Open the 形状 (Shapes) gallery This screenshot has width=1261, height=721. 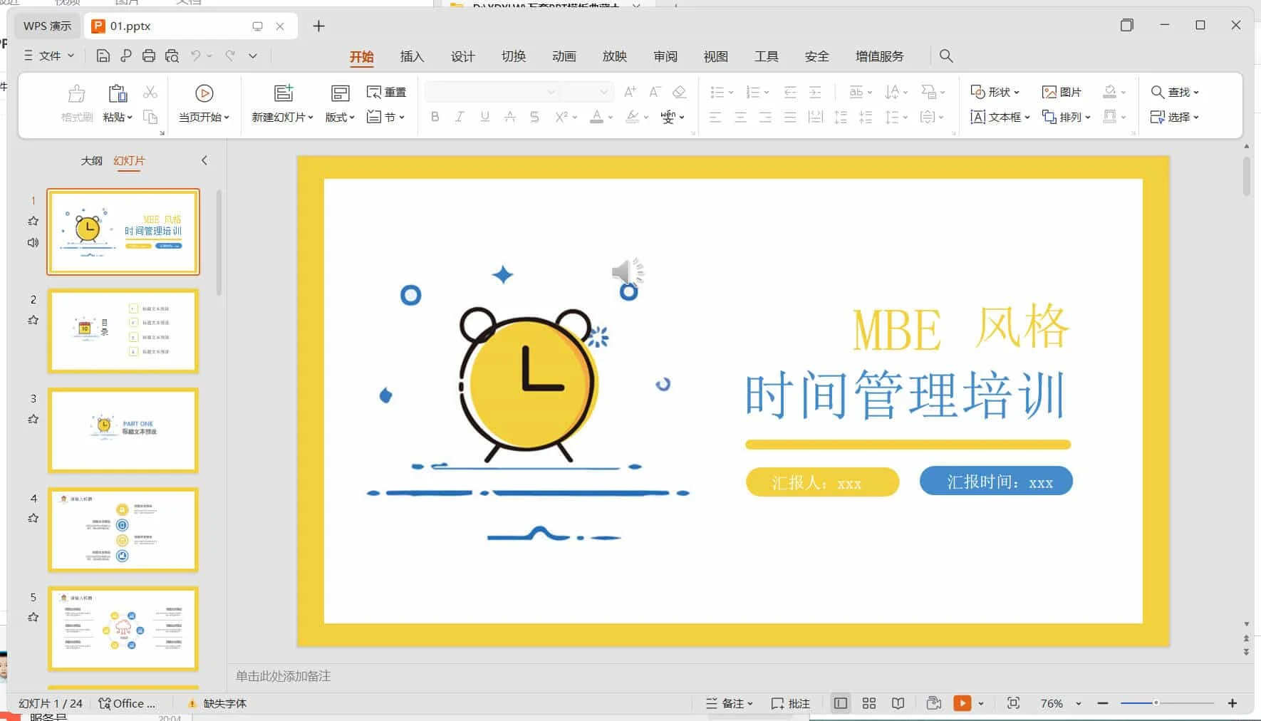click(997, 91)
